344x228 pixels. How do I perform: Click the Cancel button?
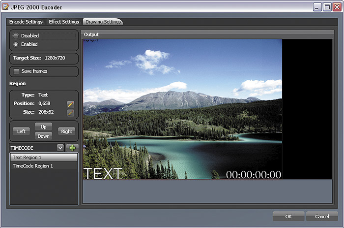tap(322, 216)
